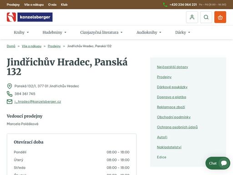The height and width of the screenshot is (175, 233).
Task: Click the Otevírací doba heading
Action: coord(29,142)
